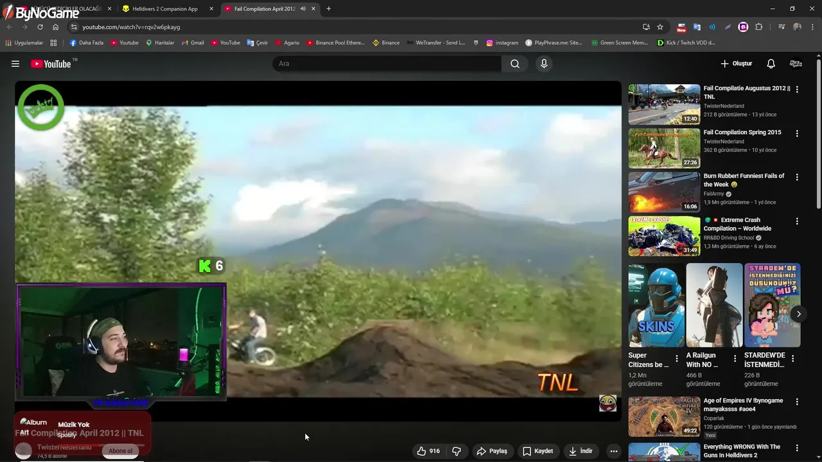Open the YouTube account avatar menu
The width and height of the screenshot is (822, 462).
tap(796, 64)
